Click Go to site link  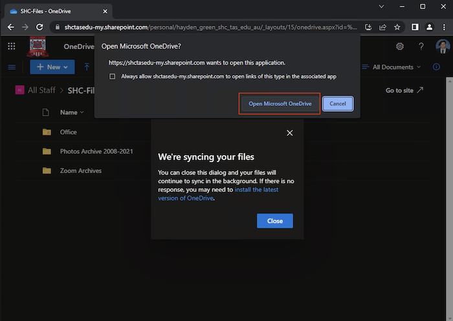404,90
